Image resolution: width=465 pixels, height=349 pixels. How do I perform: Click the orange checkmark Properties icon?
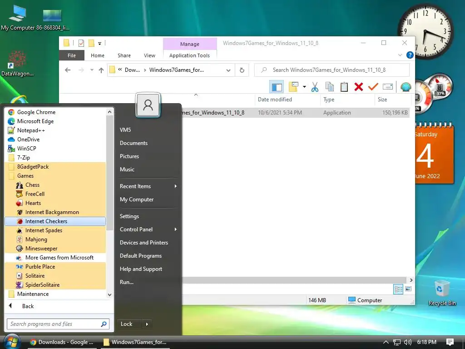pyautogui.click(x=373, y=87)
